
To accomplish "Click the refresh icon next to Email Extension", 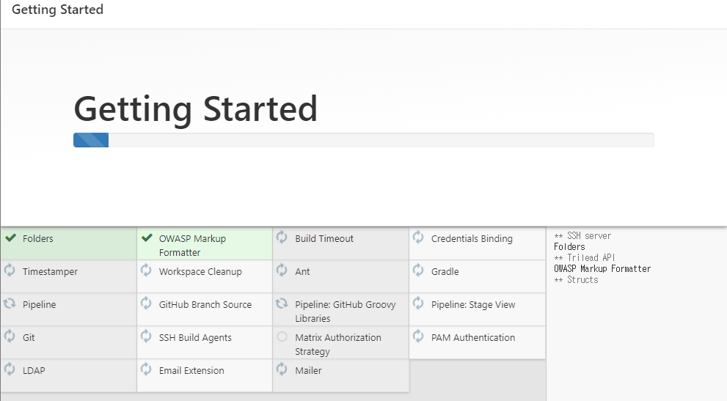I will (146, 369).
